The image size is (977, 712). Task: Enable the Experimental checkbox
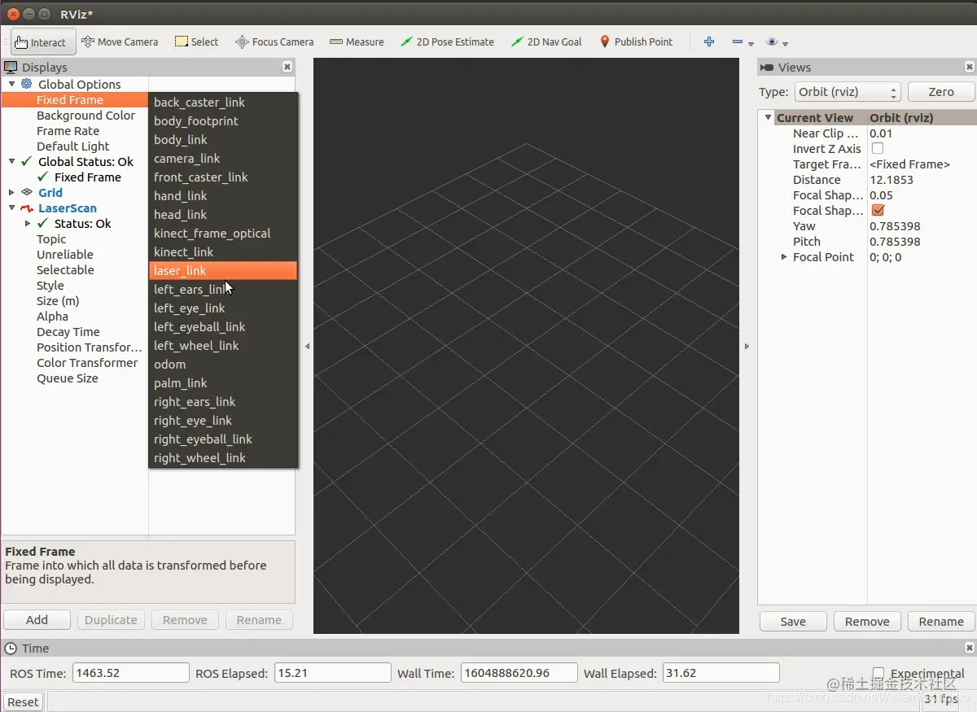878,674
